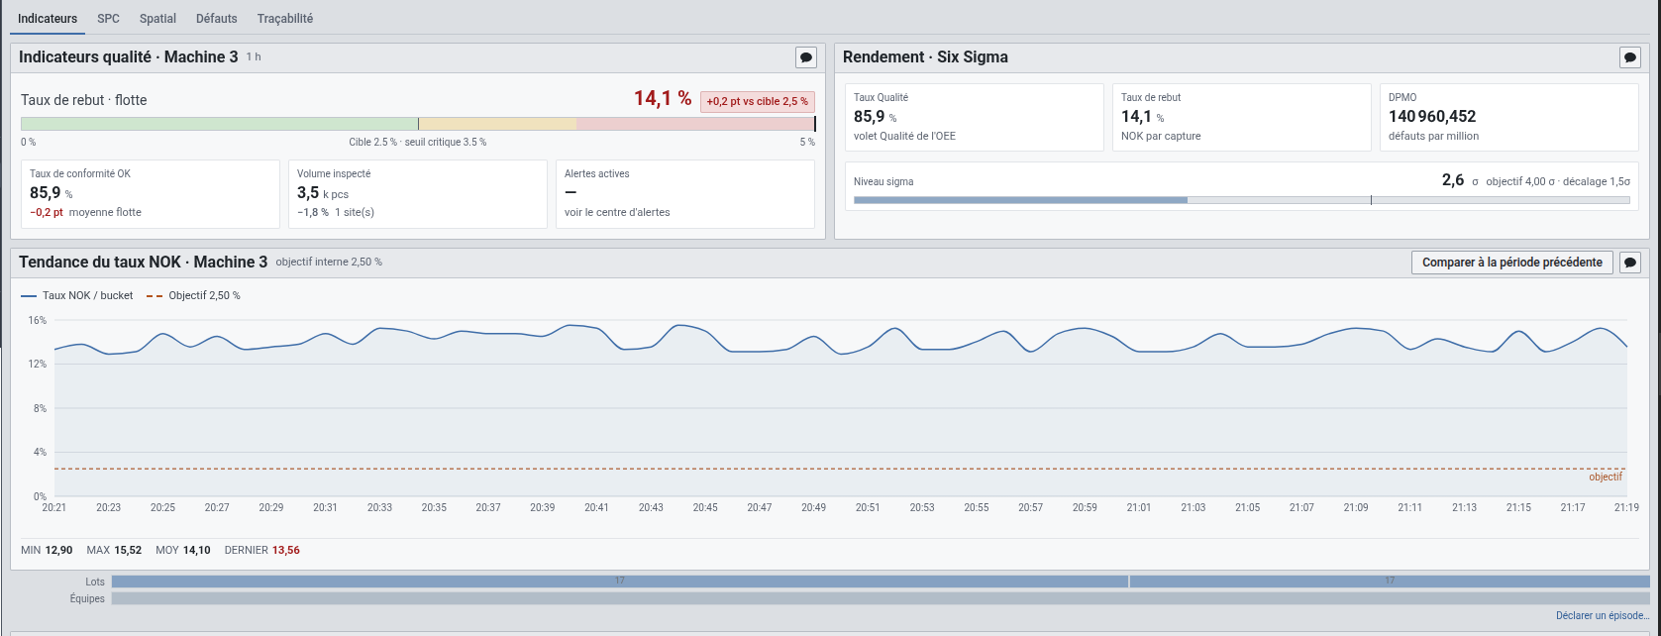The image size is (1661, 636).
Task: Click the Taux de rebut flotte gauge bar
Action: point(418,124)
